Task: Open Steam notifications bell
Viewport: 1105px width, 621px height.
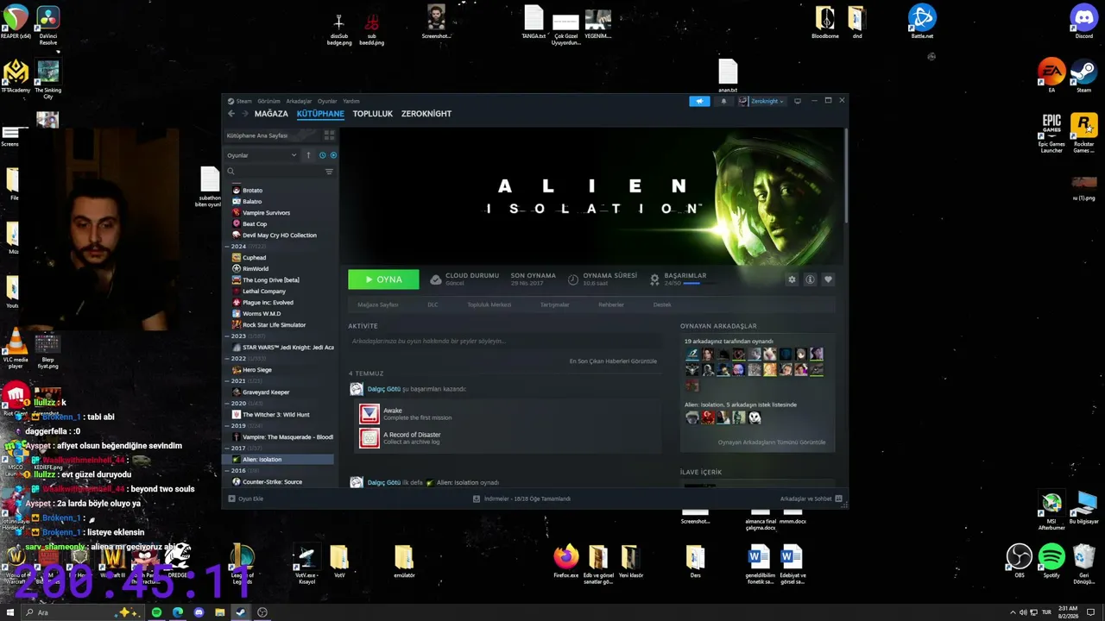Action: [723, 101]
